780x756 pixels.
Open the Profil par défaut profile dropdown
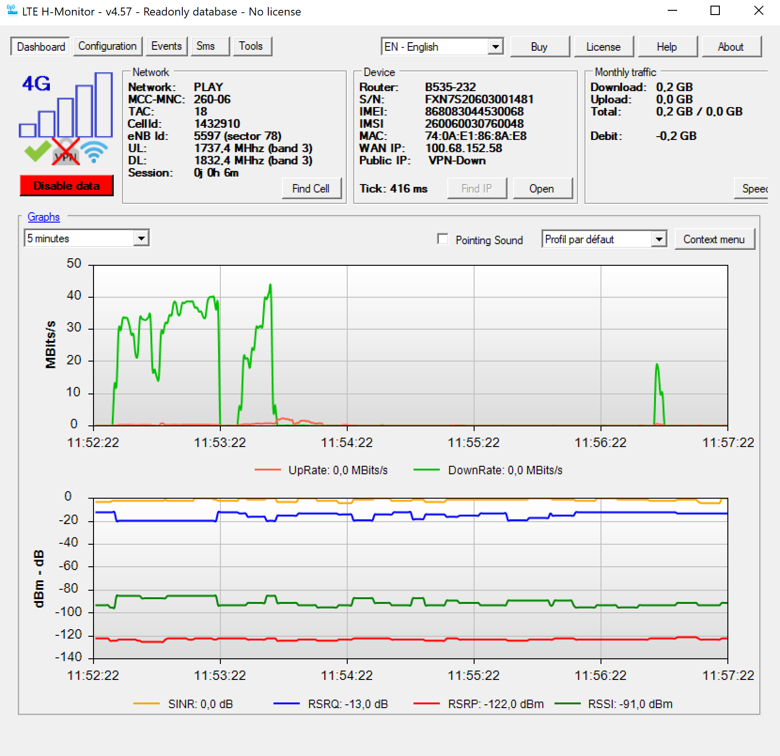point(604,239)
